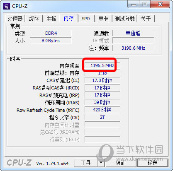This screenshot has width=173, height=171.
Task: Click the 验证 button
Action: click(121, 163)
